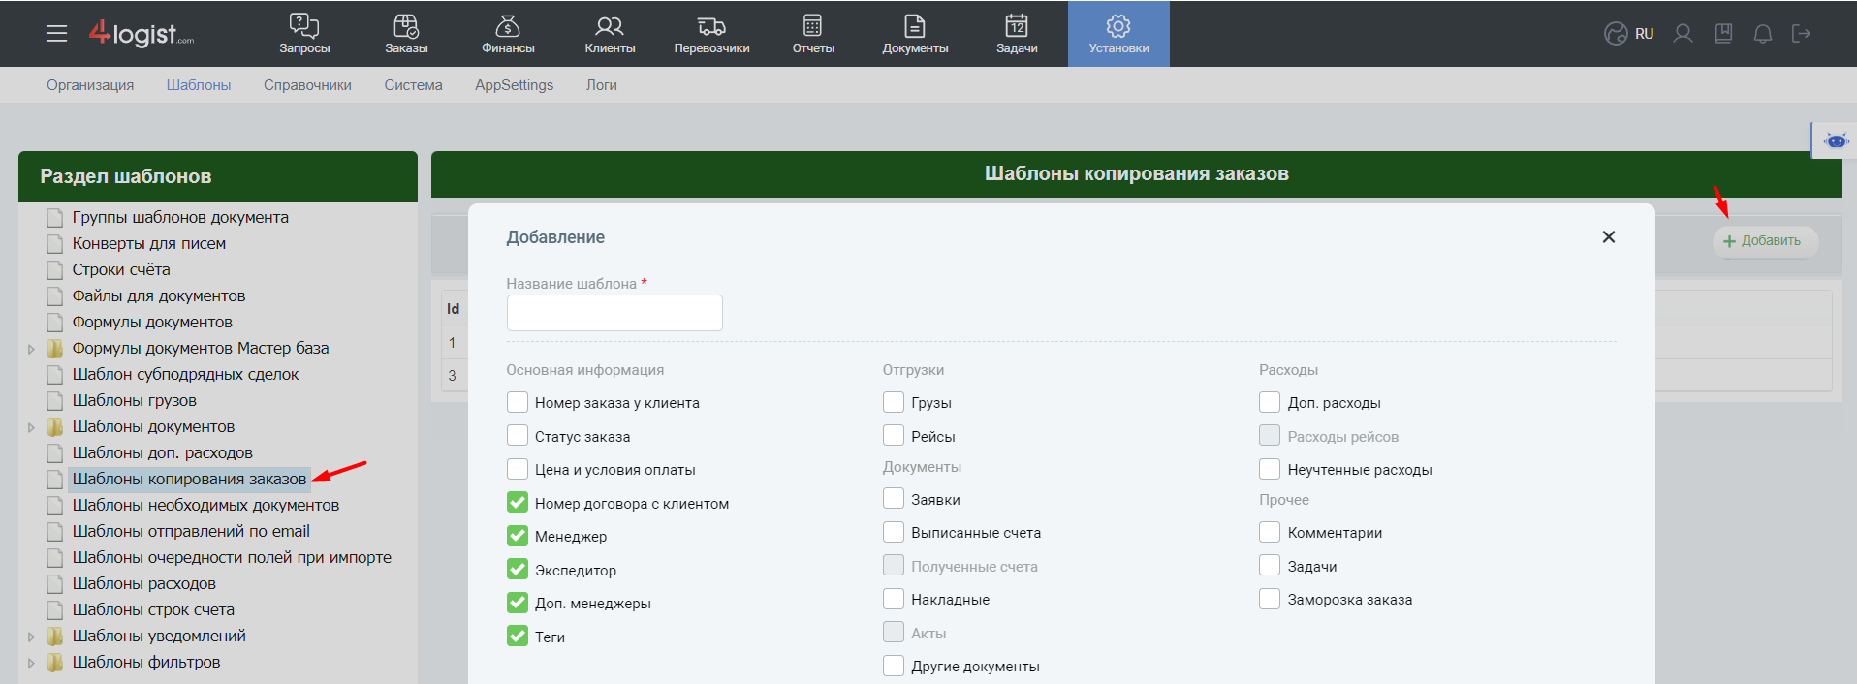Click the Название шаблона input field
This screenshot has height=684, width=1857.
click(614, 313)
